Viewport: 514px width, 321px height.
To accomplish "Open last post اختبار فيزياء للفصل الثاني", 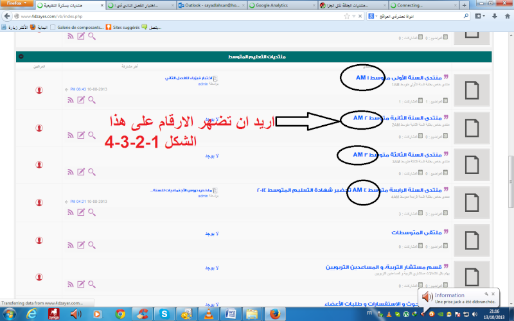I will pos(188,78).
